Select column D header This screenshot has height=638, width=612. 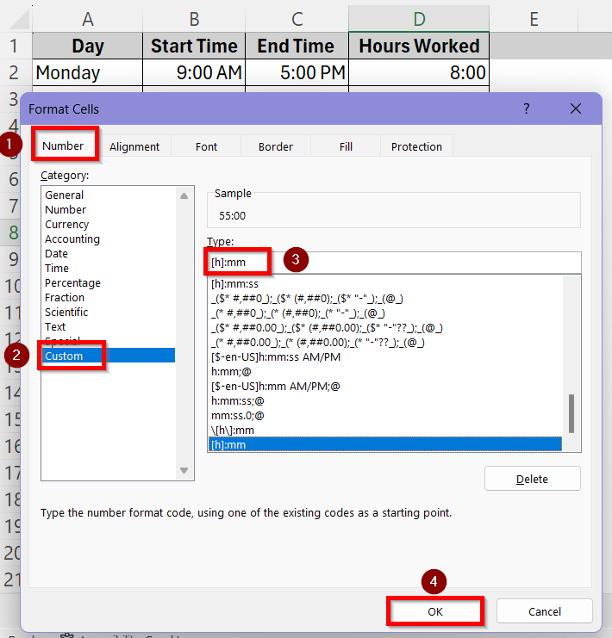419,19
